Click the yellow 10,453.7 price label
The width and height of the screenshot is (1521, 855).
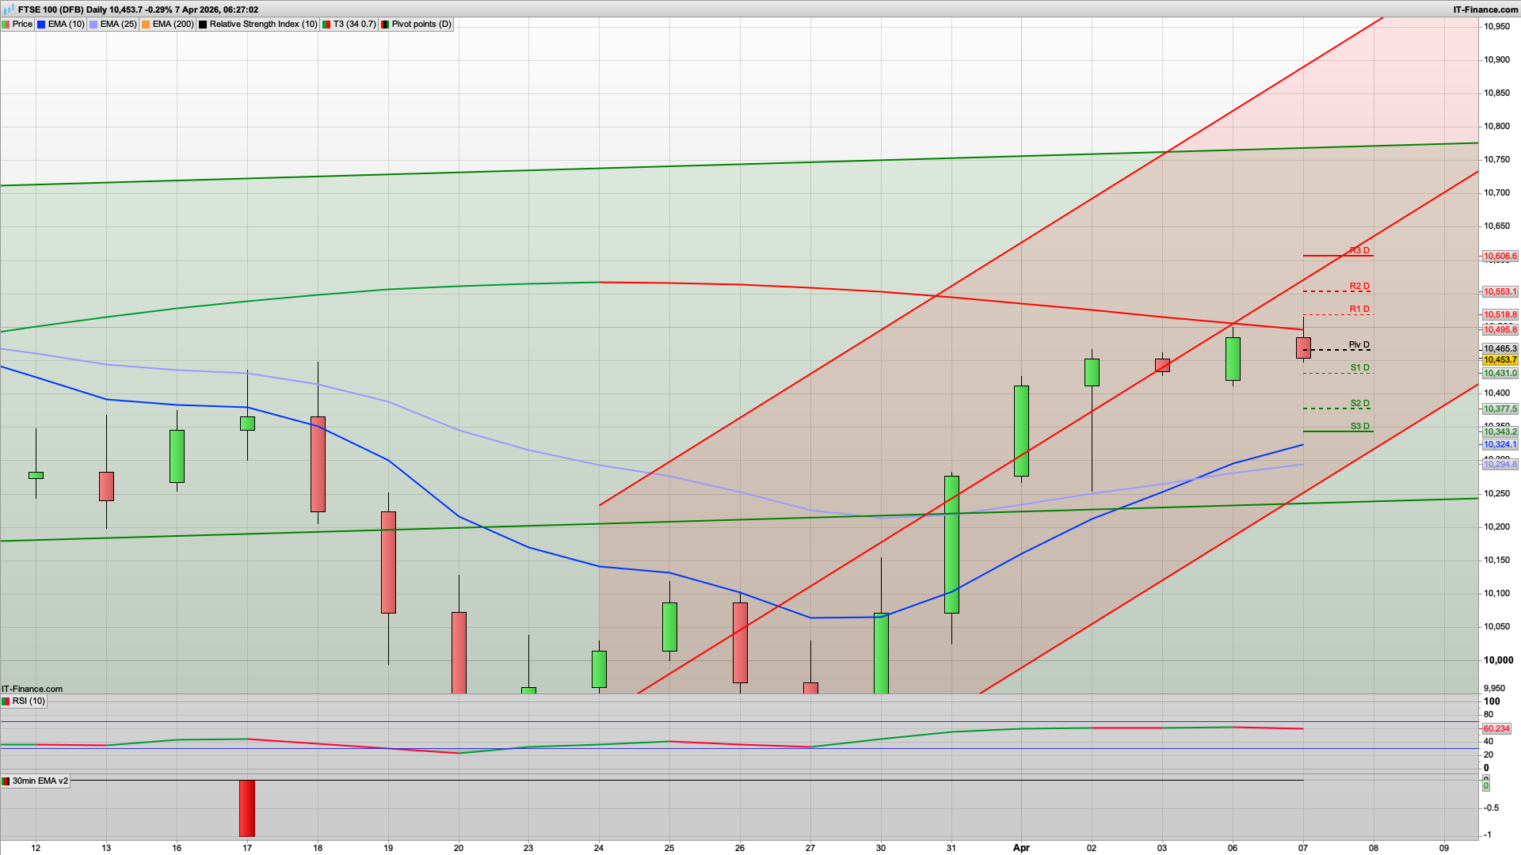[1500, 360]
